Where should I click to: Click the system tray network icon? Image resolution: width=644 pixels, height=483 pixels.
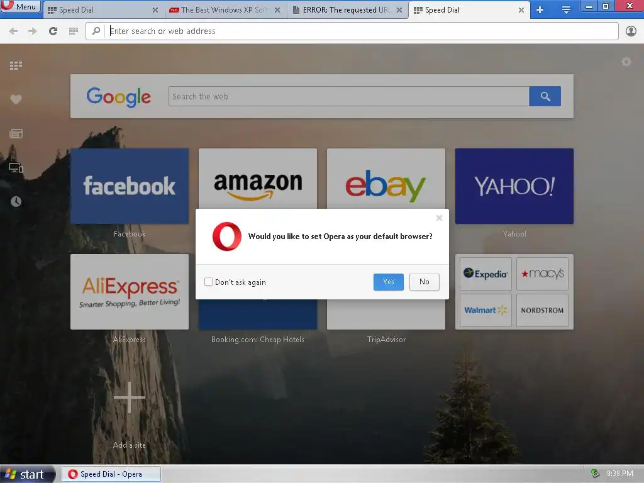coord(595,474)
